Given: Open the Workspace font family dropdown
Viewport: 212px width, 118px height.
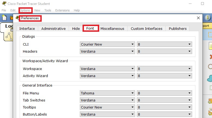Looking at the screenshot, I should pos(107,69).
